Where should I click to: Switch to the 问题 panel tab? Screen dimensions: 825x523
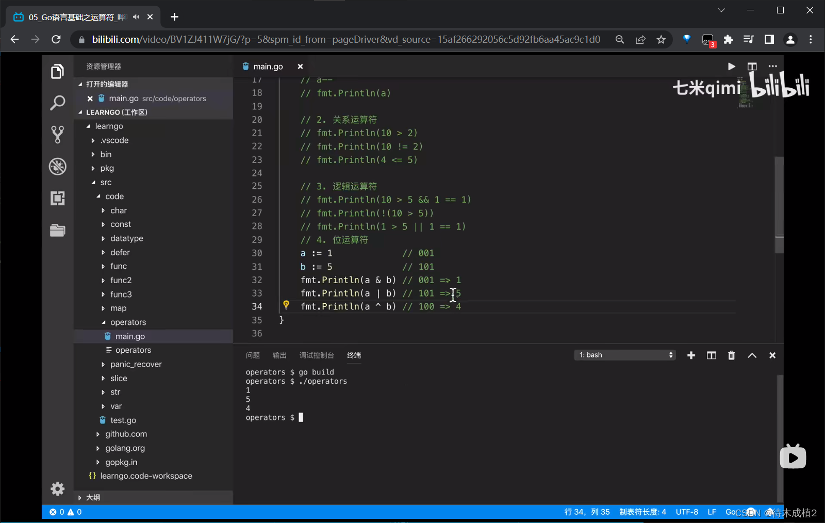tap(253, 355)
